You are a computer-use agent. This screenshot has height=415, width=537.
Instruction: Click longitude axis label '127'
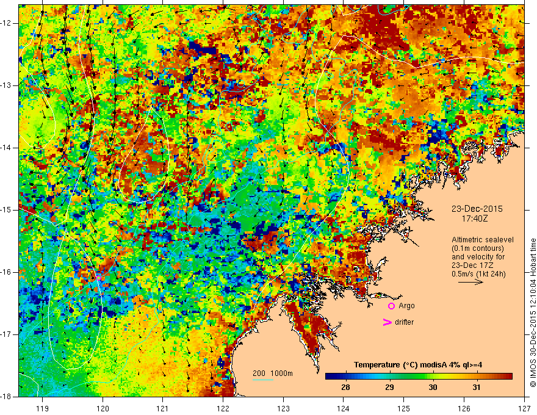(x=524, y=408)
